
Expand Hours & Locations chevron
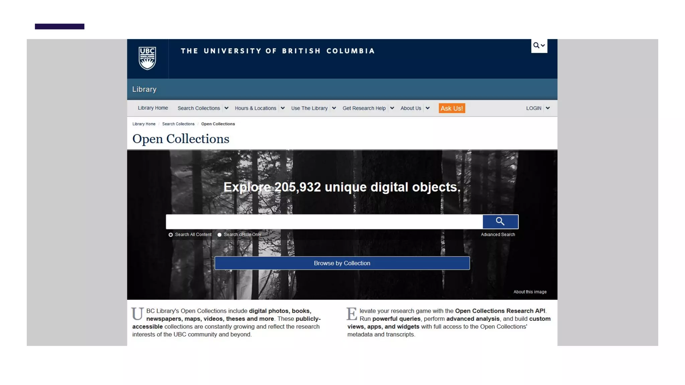click(x=283, y=108)
